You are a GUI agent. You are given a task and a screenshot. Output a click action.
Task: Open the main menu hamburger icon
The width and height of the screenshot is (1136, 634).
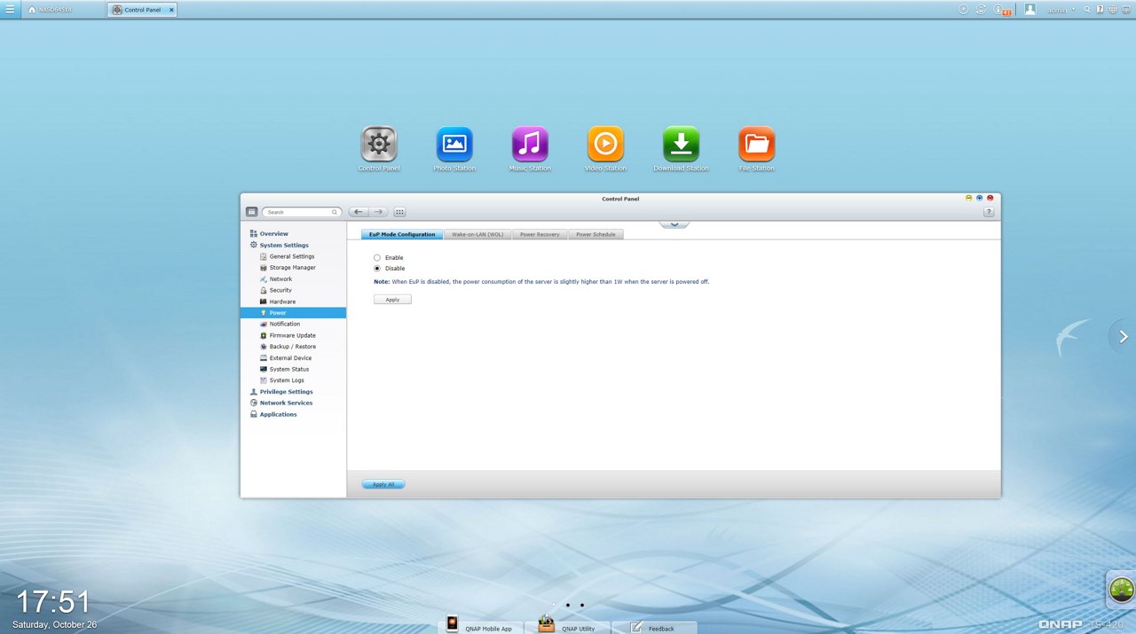pyautogui.click(x=10, y=10)
